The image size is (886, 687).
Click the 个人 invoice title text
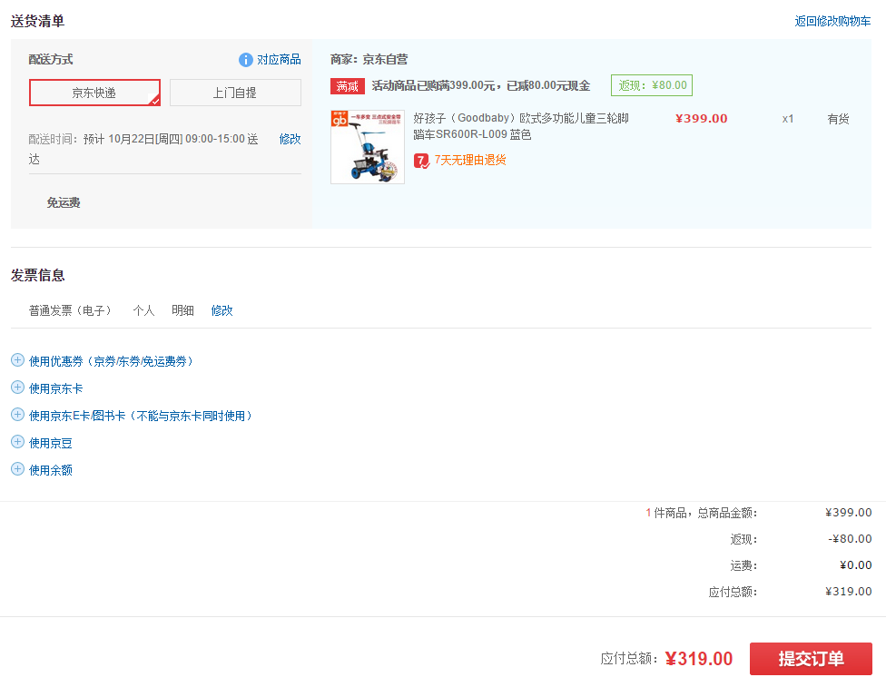[143, 310]
